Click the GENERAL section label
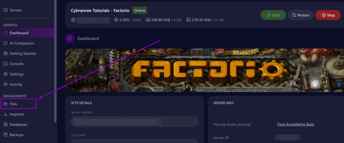 [x=10, y=25]
